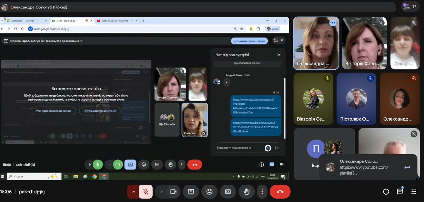This screenshot has width=424, height=202.
Task: Raise hand using main meeting toolbar icon
Action: [246, 192]
